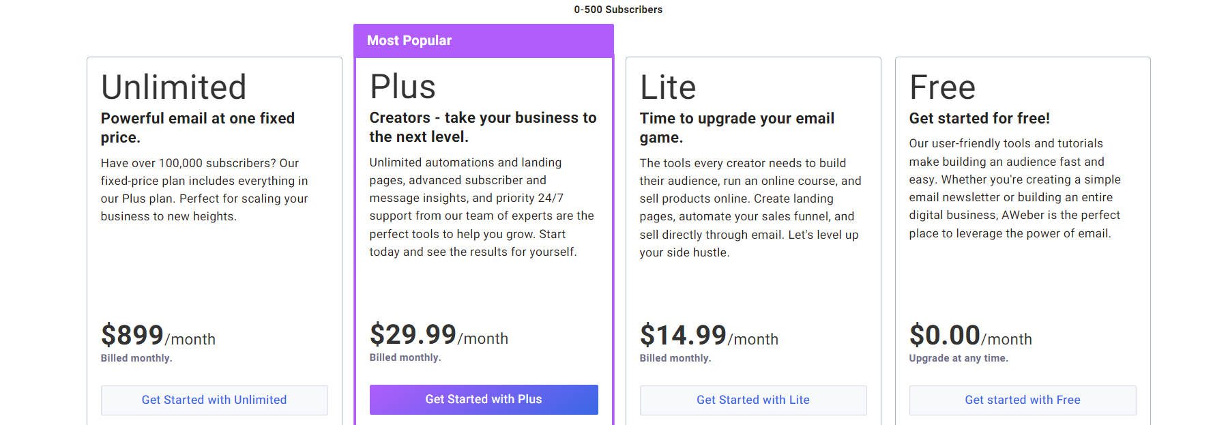Select the Plus plan heading
1228x425 pixels.
403,87
